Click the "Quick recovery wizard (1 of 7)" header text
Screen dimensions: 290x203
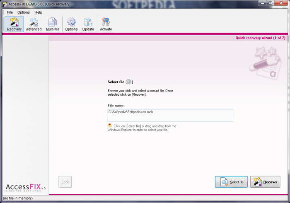tap(260, 38)
